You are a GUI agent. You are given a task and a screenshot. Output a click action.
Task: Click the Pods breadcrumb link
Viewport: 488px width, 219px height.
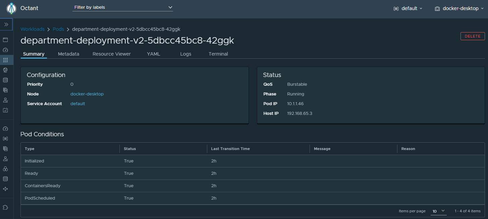[58, 29]
